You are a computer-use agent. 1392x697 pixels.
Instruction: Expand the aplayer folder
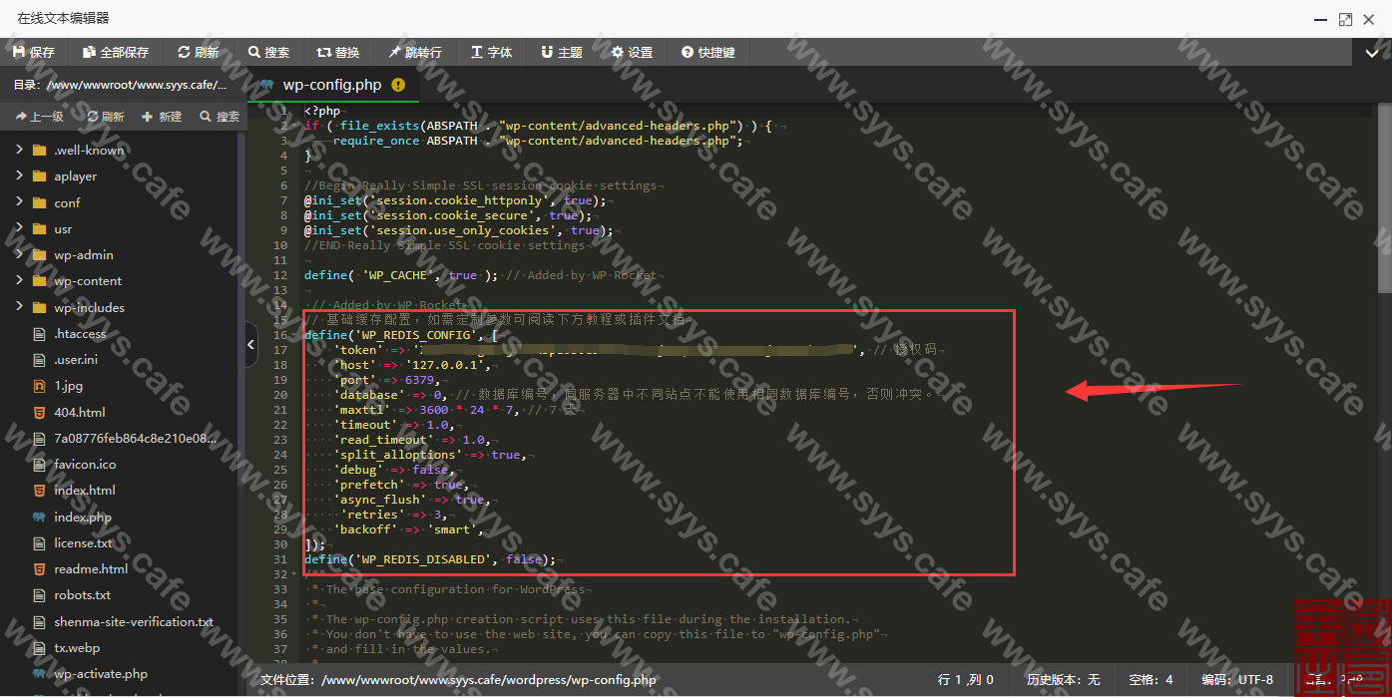coord(19,175)
